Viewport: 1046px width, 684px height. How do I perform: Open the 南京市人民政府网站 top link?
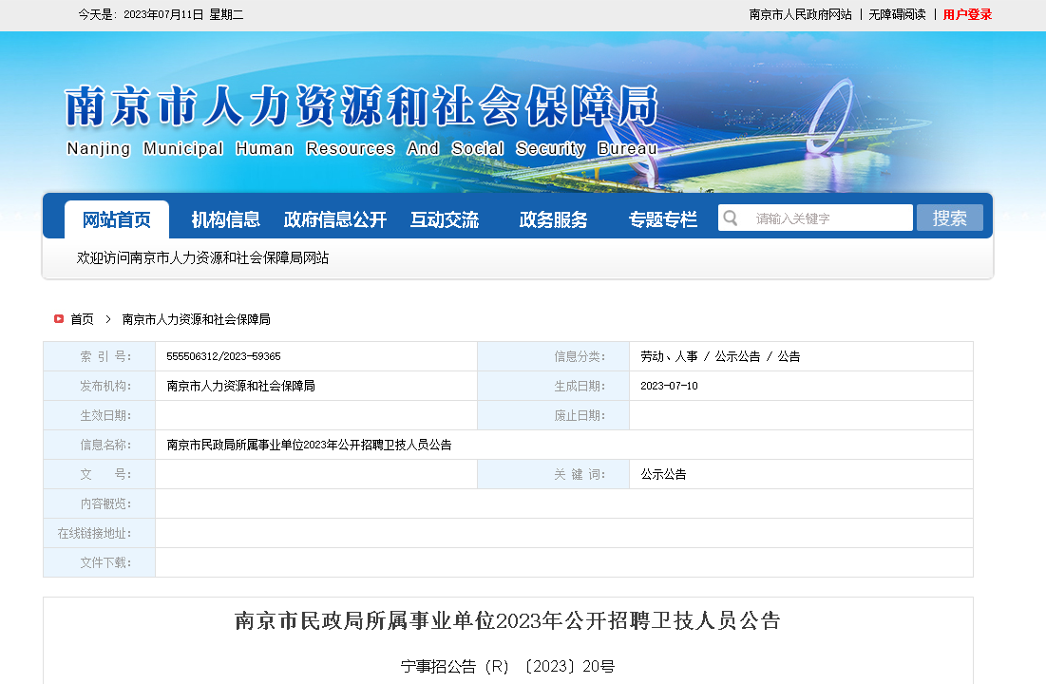pos(800,14)
